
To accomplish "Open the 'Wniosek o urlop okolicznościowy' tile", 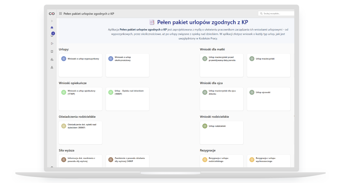I will coord(127,65).
